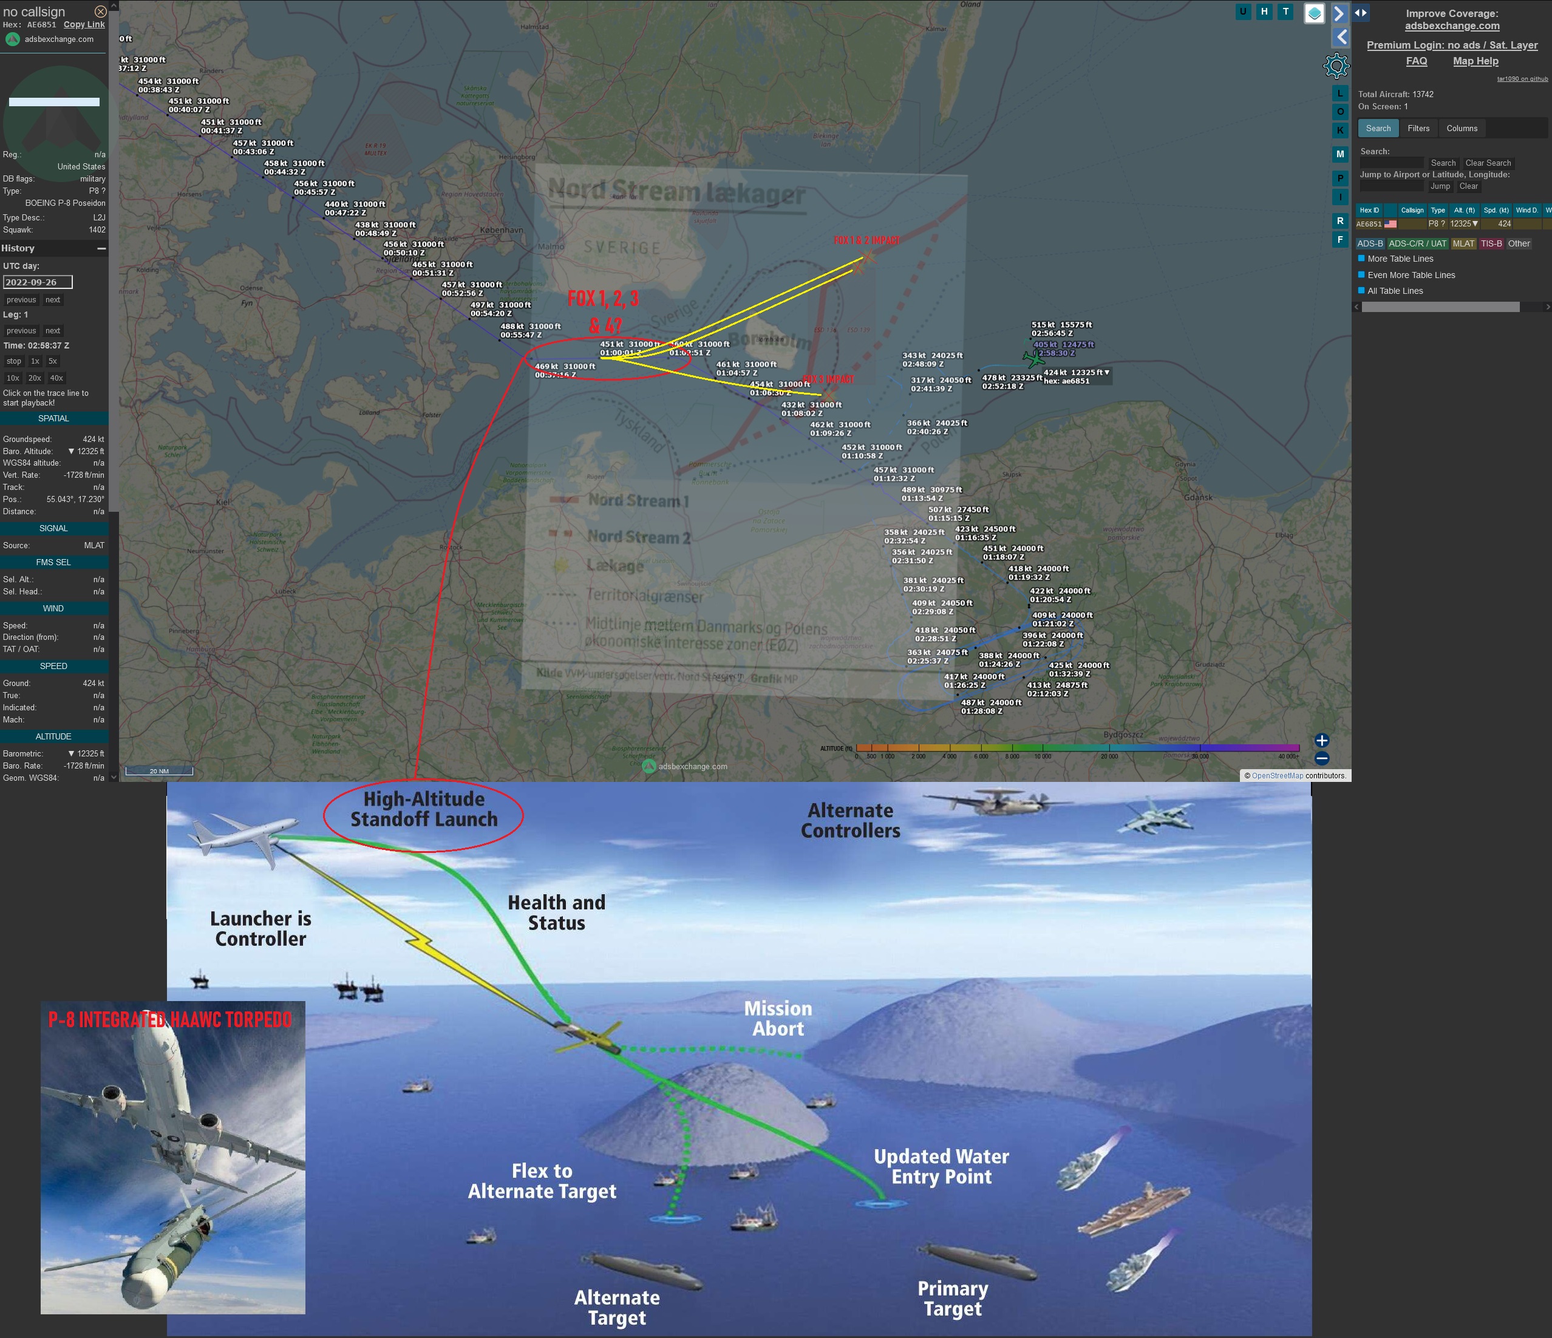
Task: Click the UTC day date field
Action: click(x=38, y=282)
